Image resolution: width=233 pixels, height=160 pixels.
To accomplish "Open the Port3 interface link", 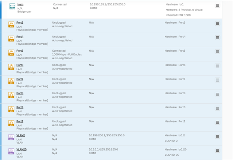I will click(x=20, y=23).
